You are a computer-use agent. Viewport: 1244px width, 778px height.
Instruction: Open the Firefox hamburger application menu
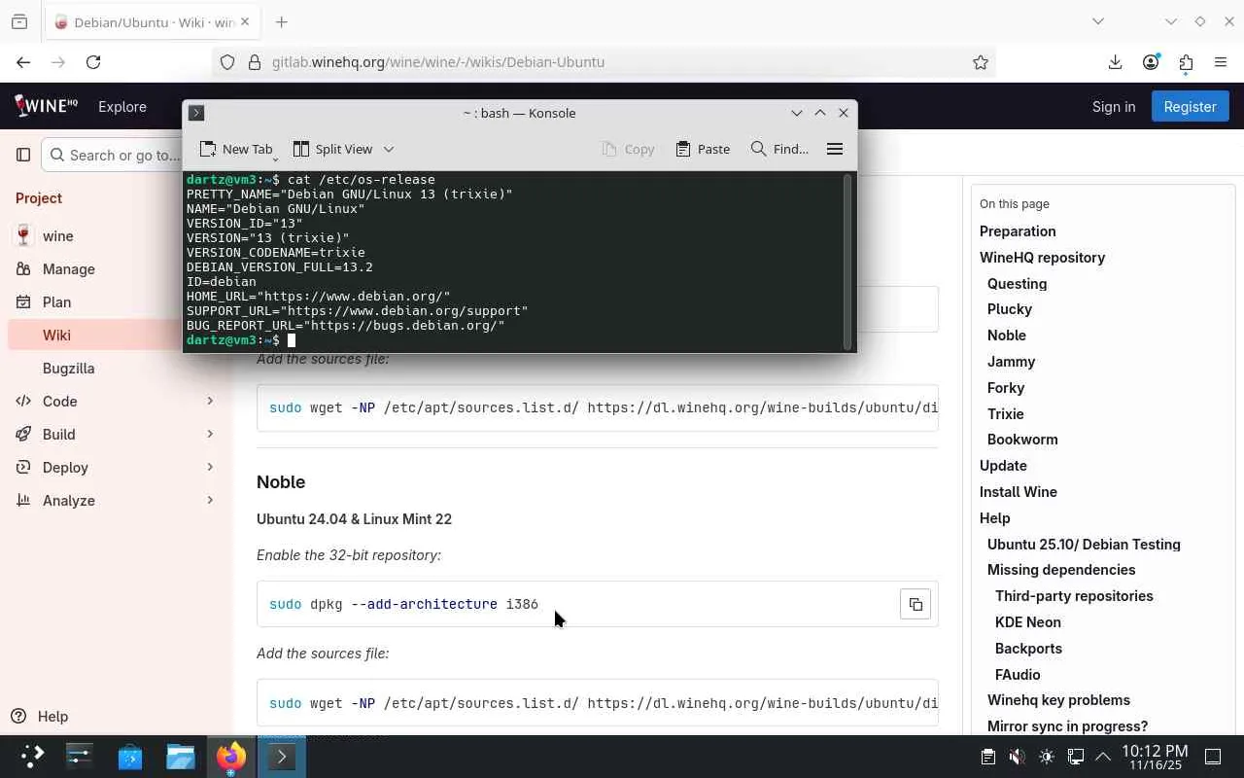(1221, 62)
